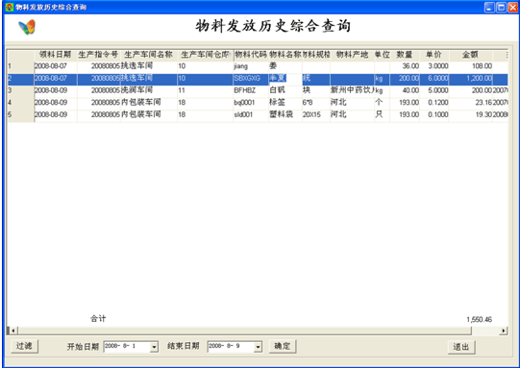Select row 3 by its row number
The height and width of the screenshot is (368, 520).
point(21,90)
